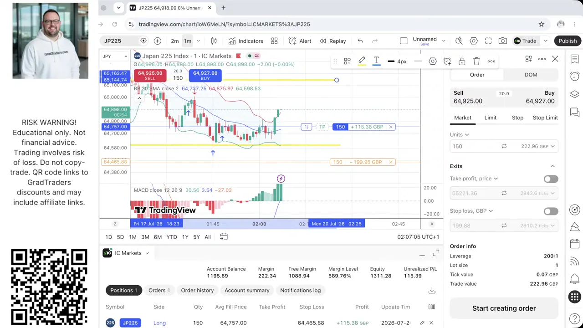
Task: Open more options in floating drawing toolbar
Action: (491, 61)
